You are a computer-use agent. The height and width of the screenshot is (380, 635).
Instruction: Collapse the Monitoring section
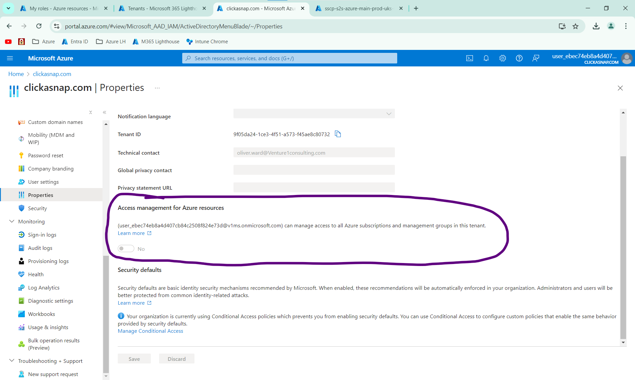tap(12, 221)
